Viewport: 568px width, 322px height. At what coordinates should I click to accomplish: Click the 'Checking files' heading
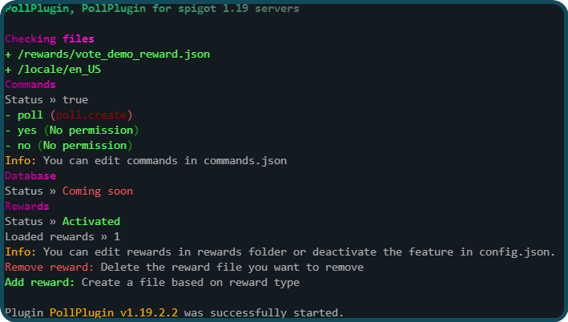(49, 39)
